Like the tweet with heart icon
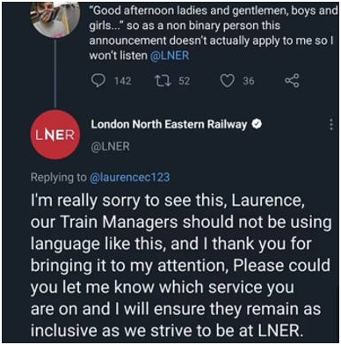Image resolution: width=341 pixels, height=345 pixels. (x=228, y=81)
